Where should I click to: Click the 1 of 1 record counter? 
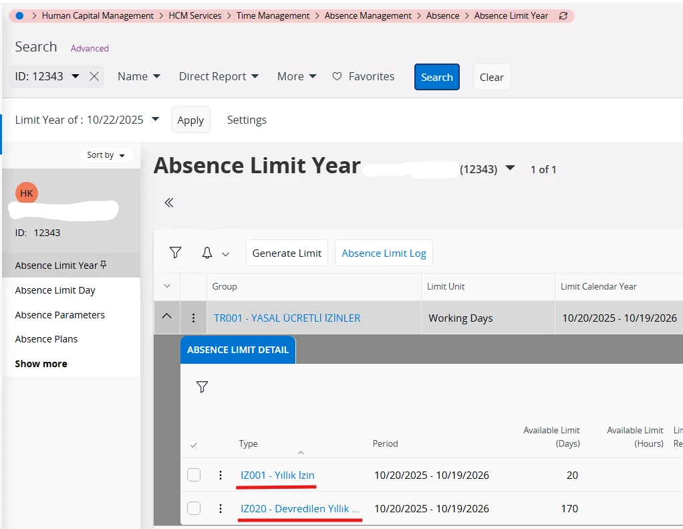click(543, 169)
